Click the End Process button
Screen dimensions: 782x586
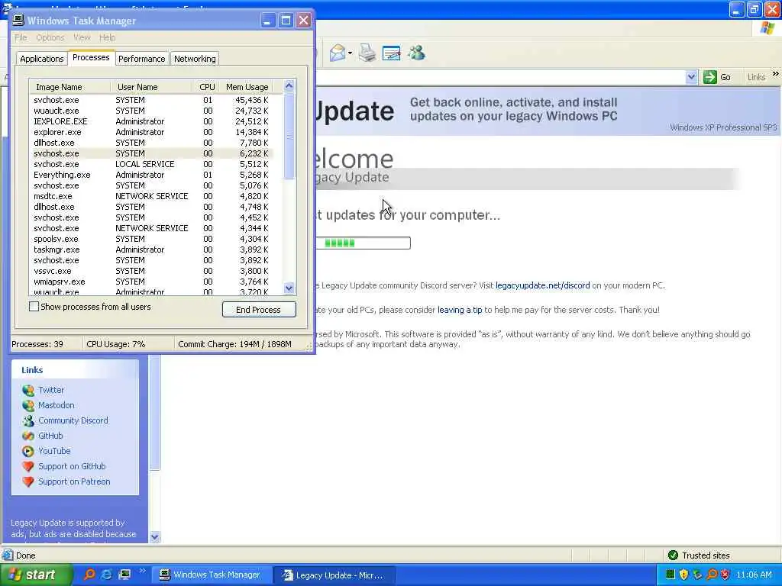(x=259, y=310)
